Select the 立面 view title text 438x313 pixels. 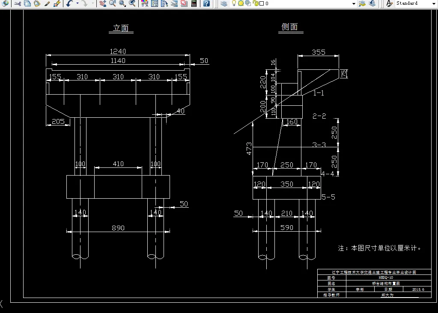(121, 28)
